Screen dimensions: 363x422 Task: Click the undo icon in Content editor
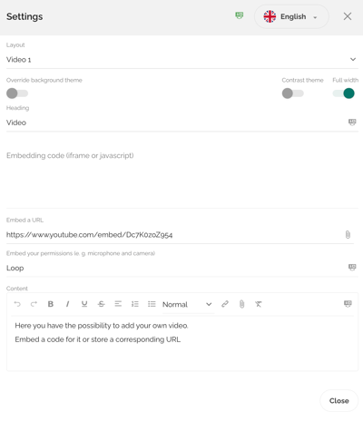pos(17,304)
